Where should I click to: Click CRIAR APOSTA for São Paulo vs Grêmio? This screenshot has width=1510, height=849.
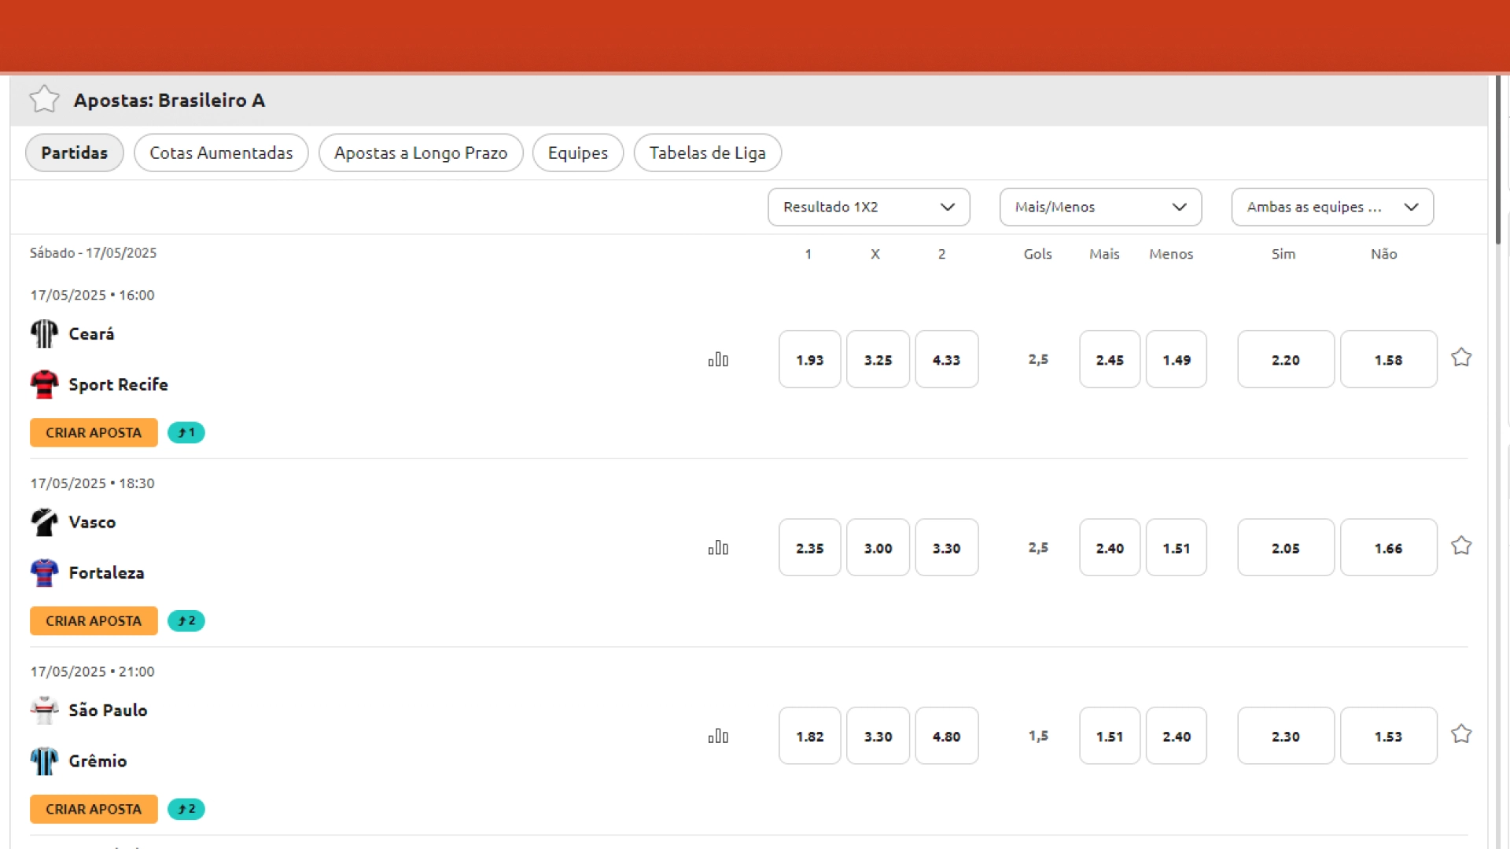coord(94,809)
